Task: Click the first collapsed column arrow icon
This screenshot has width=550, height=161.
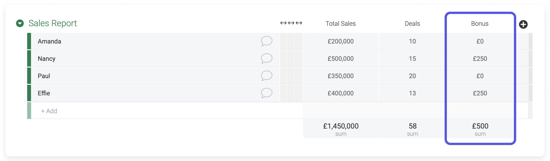Action: tap(283, 23)
